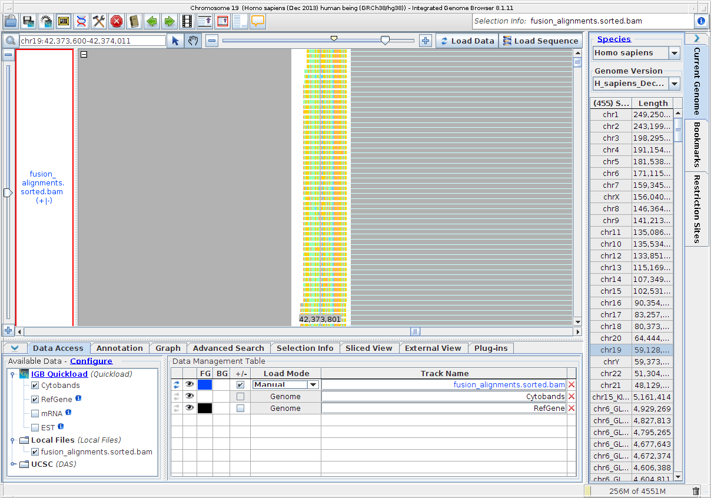Open help via the book toolbar icon
711x498 pixels.
pyautogui.click(x=135, y=21)
